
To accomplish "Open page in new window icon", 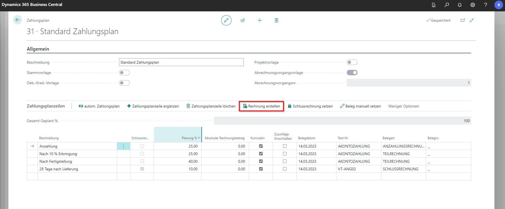I will (x=463, y=20).
